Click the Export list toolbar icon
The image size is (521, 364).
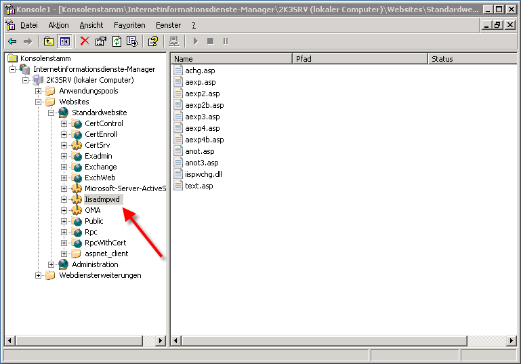132,41
